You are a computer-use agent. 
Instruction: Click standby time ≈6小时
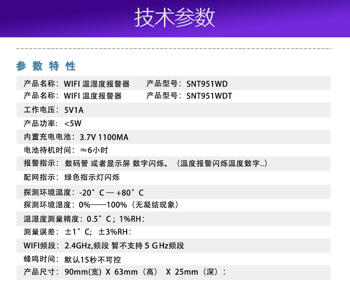94,150
